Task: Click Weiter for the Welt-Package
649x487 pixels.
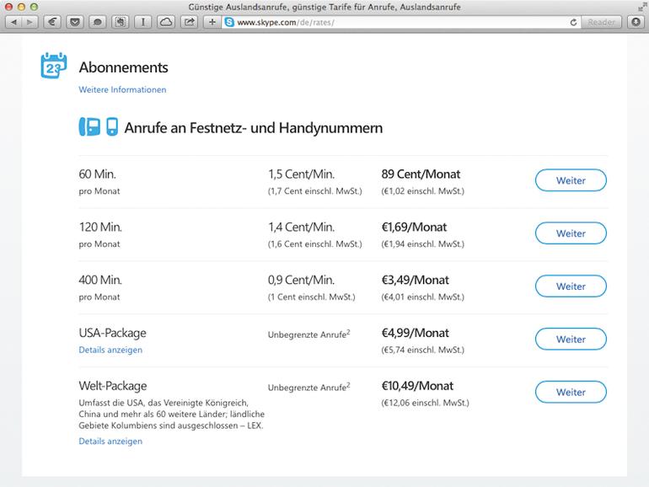Action: pos(571,393)
